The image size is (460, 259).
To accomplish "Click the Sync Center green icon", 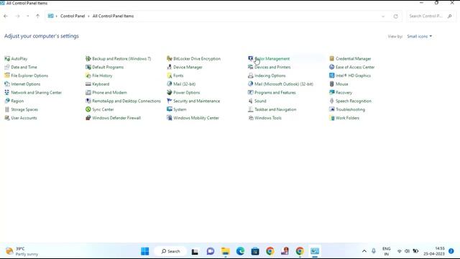I will pyautogui.click(x=88, y=109).
